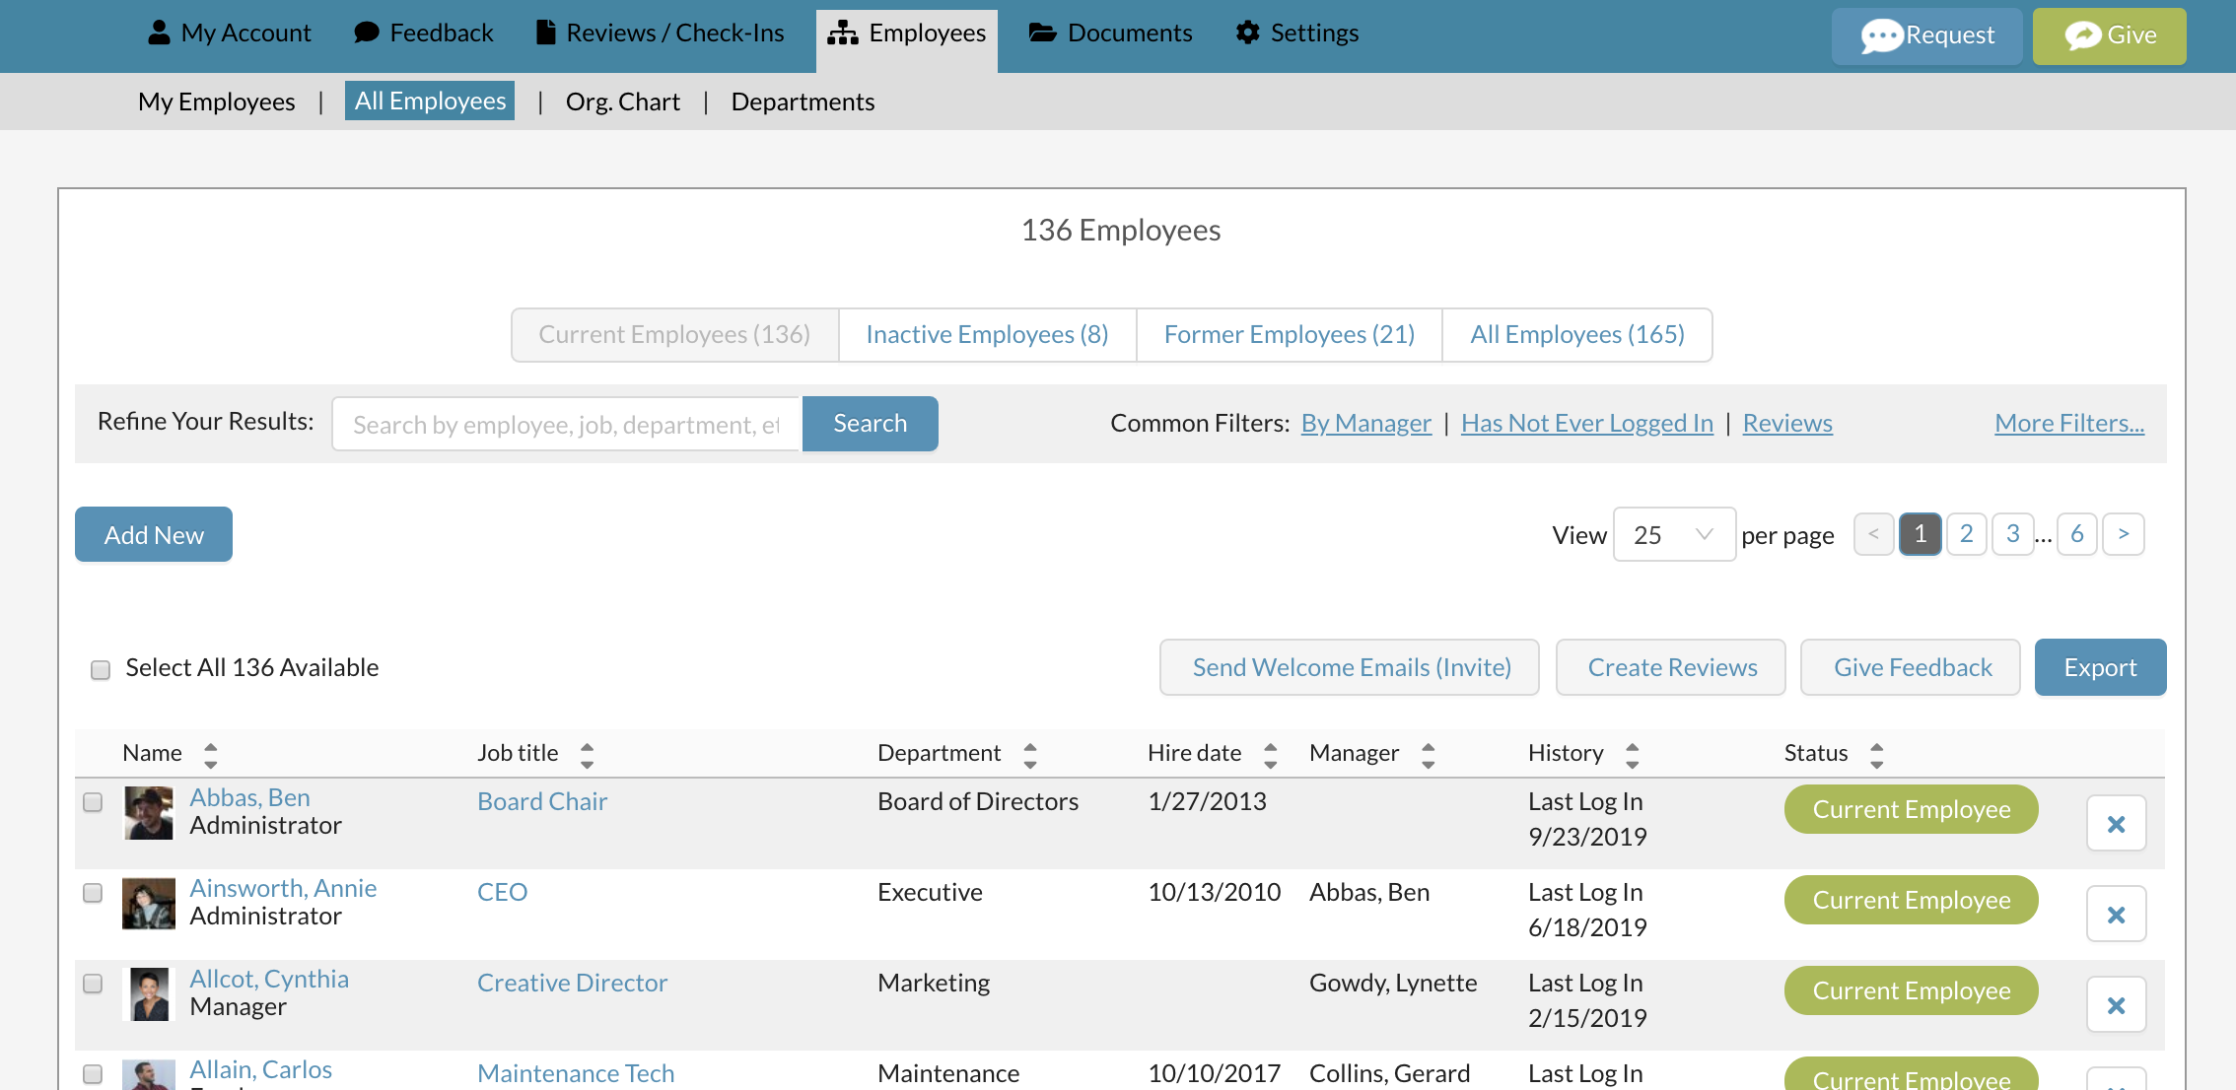
Task: Check the Ainsworth, Annie row checkbox
Action: (x=93, y=893)
